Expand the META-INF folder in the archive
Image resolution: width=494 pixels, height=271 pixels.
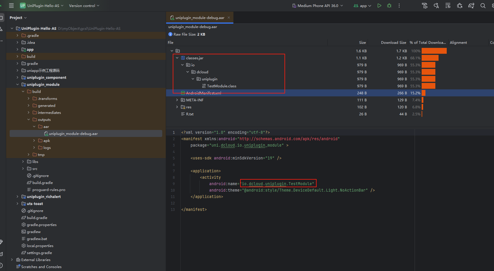click(177, 100)
